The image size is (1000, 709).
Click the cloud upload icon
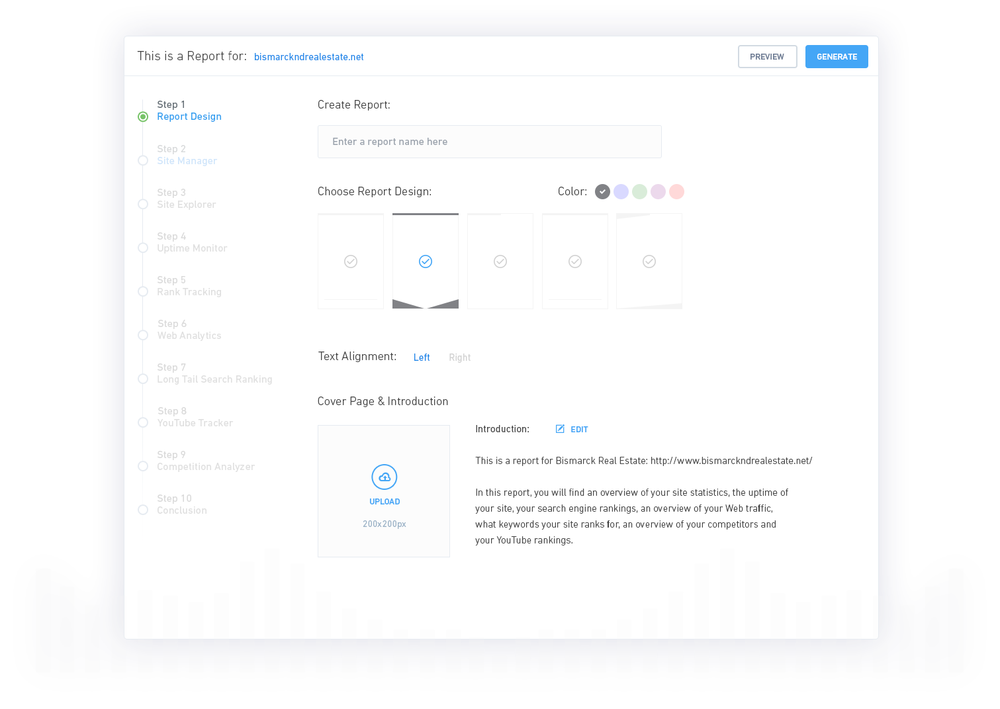[385, 477]
